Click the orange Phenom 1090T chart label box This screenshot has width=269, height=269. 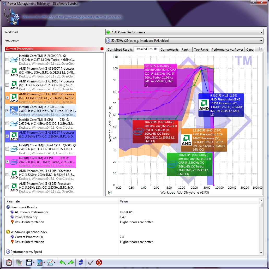pyautogui.click(x=204, y=140)
